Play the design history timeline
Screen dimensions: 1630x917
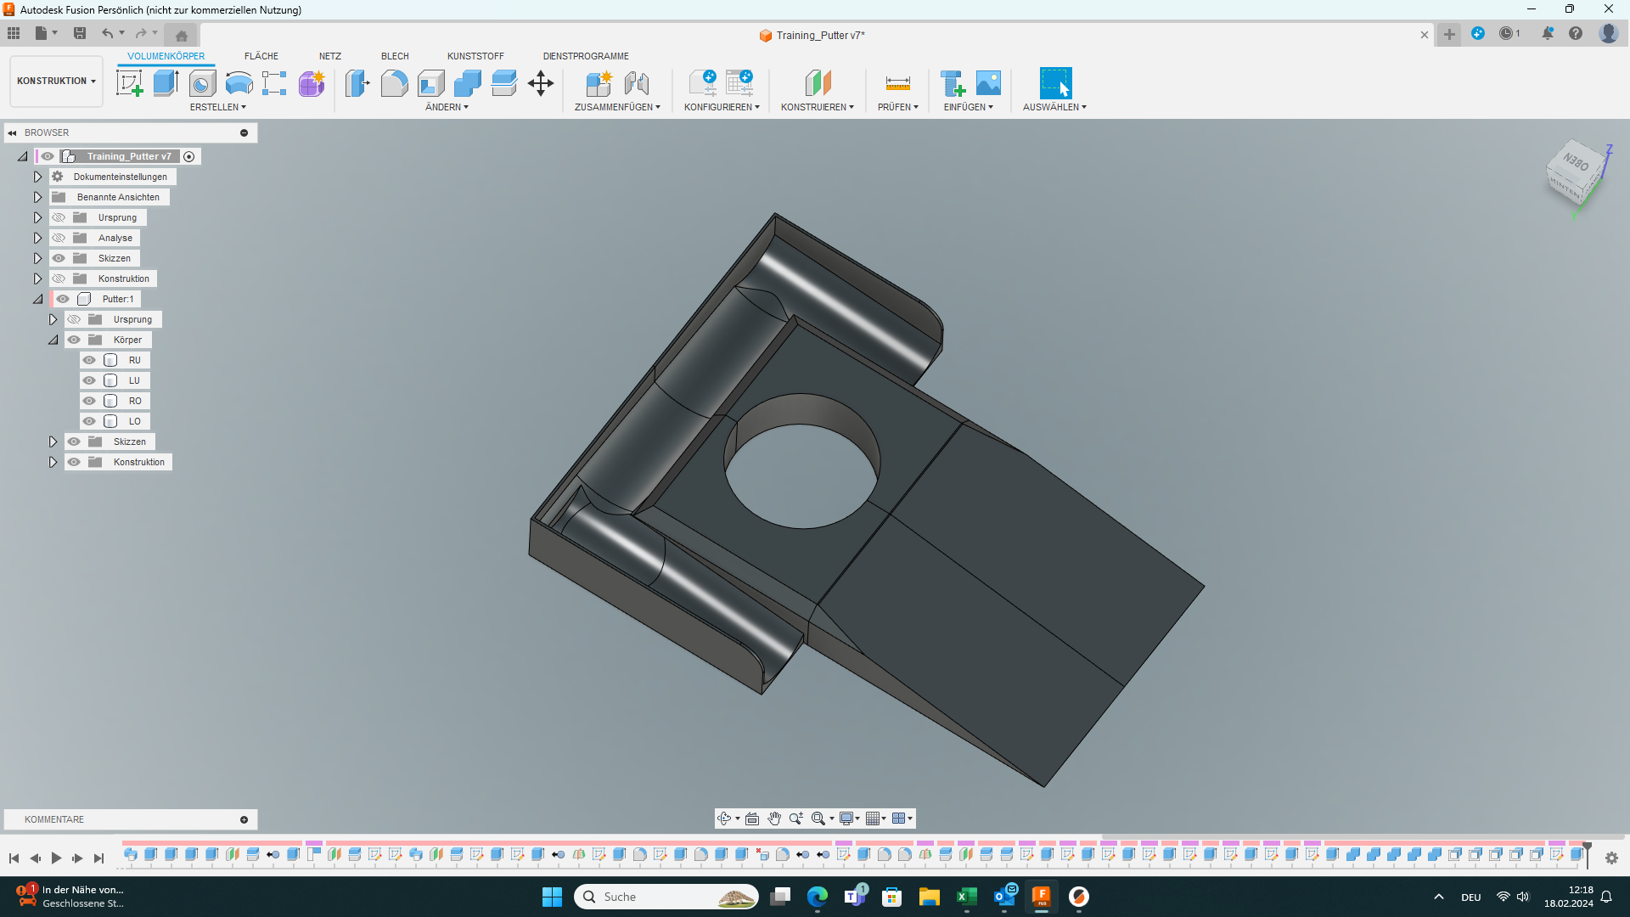[x=56, y=858]
